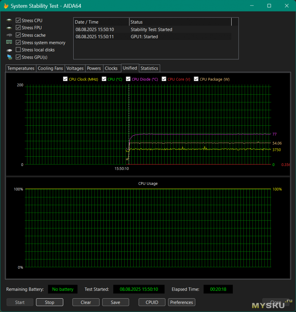This screenshot has height=312, width=296.
Task: Click the Elapsed Time value 00:20:18
Action: coord(218,289)
